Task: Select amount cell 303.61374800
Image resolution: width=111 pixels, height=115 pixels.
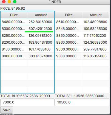Action: [41, 56]
